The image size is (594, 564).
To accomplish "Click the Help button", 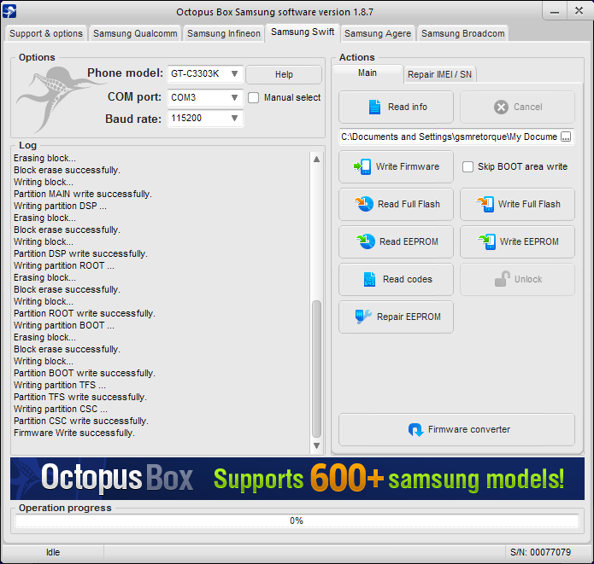I will tap(284, 74).
